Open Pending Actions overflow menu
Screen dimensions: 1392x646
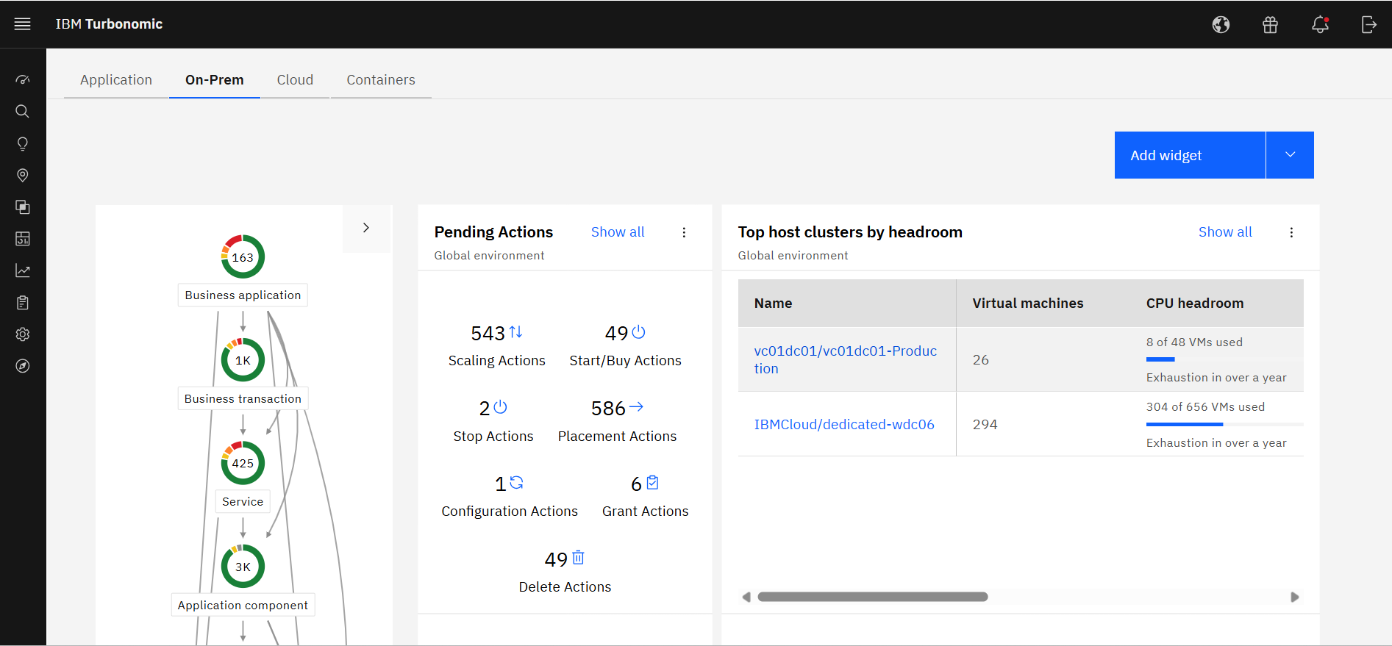click(x=684, y=232)
